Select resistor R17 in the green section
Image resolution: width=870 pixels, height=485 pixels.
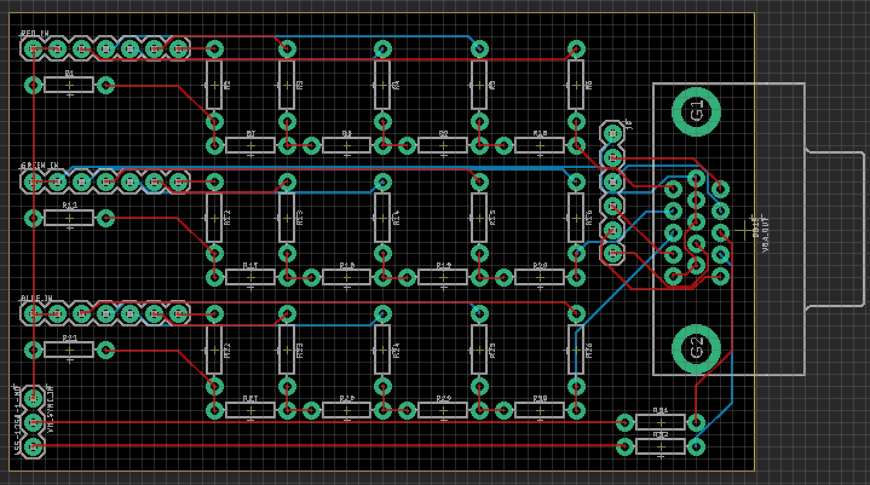coord(250,277)
